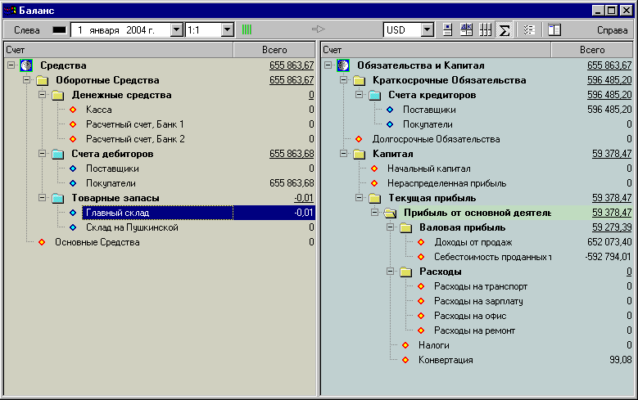The height and width of the screenshot is (400, 638).
Task: Click the Справа label button
Action: (612, 30)
